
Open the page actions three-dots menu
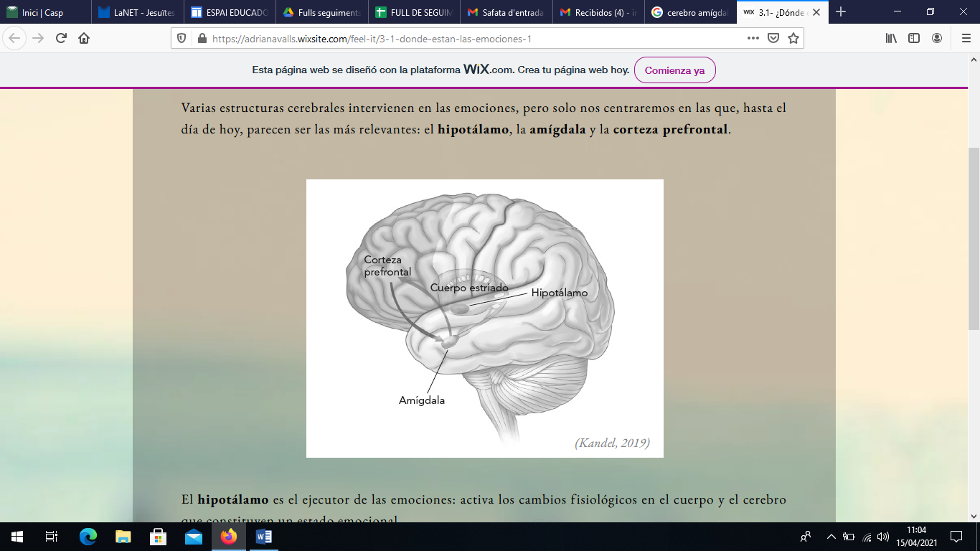click(x=753, y=38)
